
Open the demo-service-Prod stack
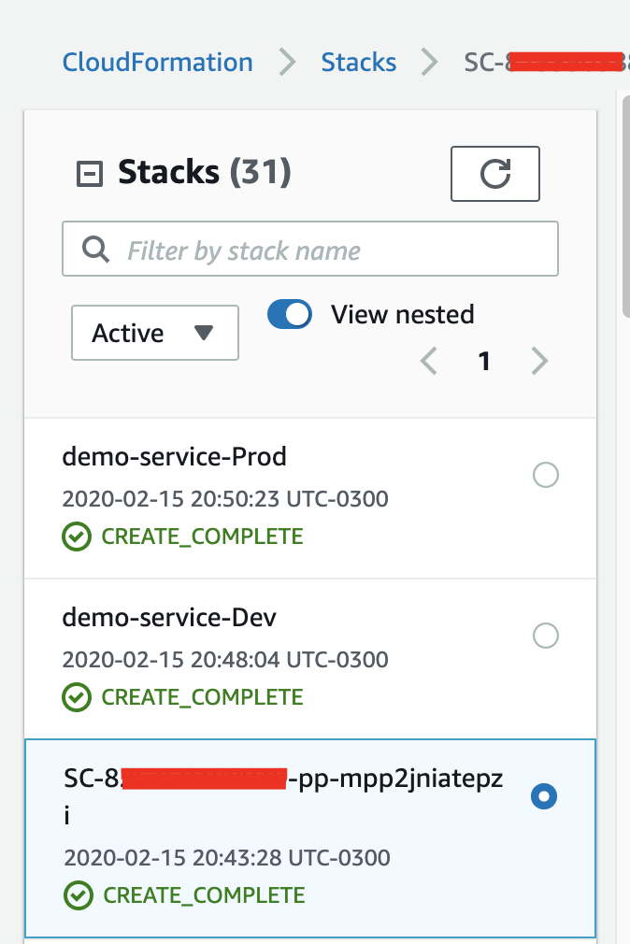click(174, 457)
